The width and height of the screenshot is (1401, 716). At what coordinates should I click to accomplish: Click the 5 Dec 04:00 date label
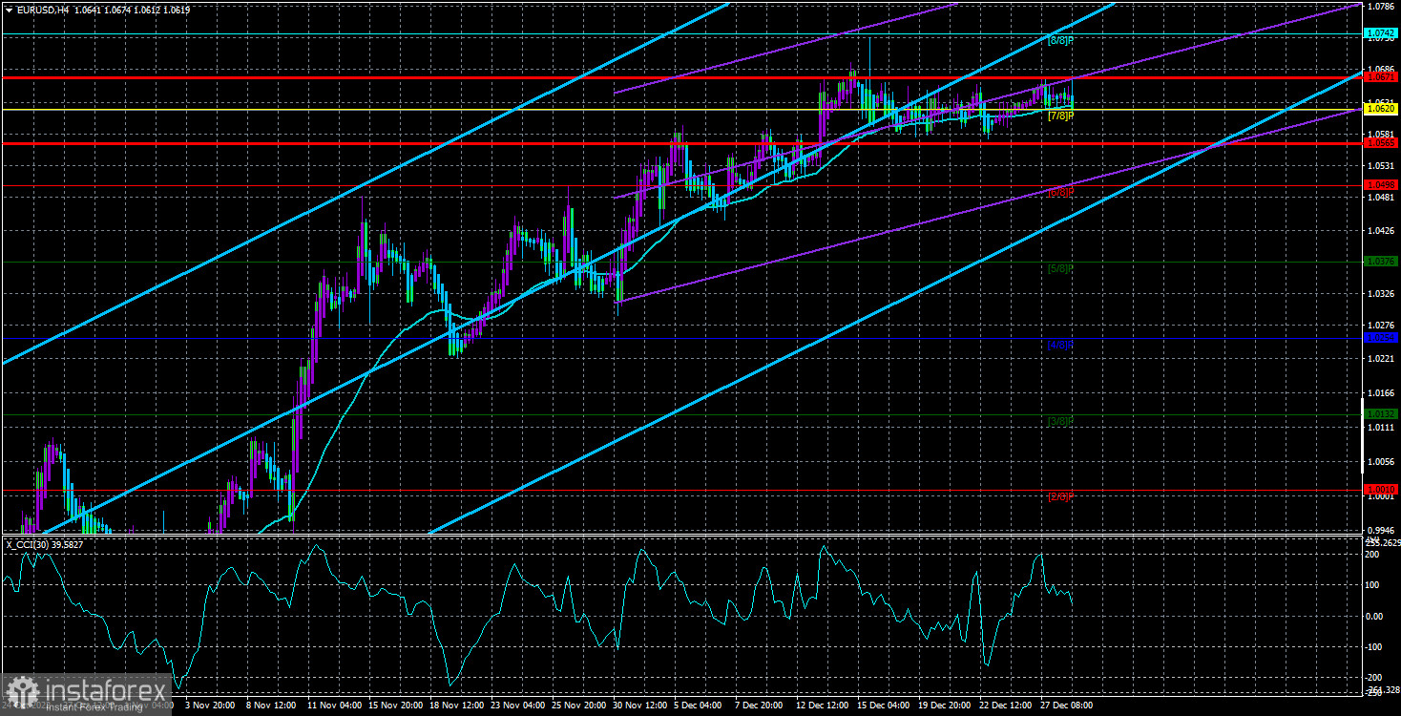[x=698, y=705]
